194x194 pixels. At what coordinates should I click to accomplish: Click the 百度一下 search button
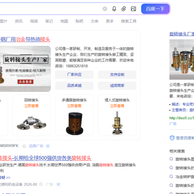tap(156, 9)
